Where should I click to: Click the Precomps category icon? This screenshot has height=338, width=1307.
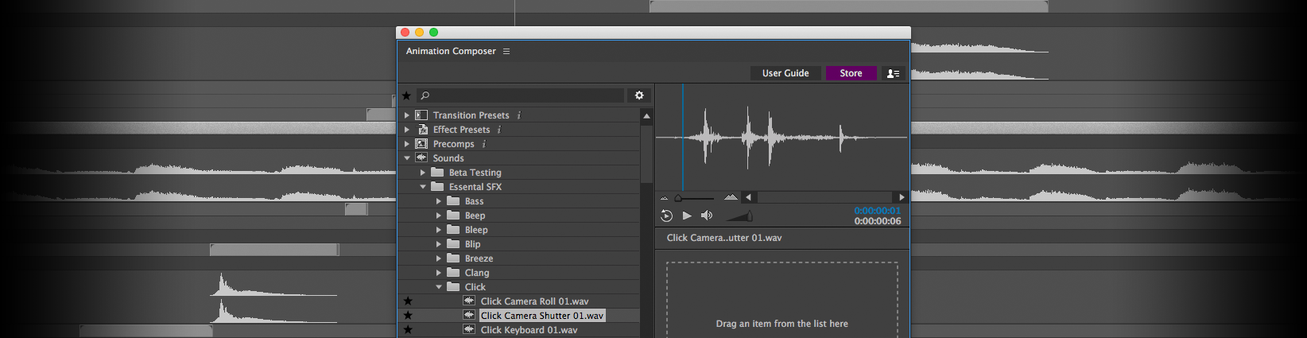tap(421, 144)
